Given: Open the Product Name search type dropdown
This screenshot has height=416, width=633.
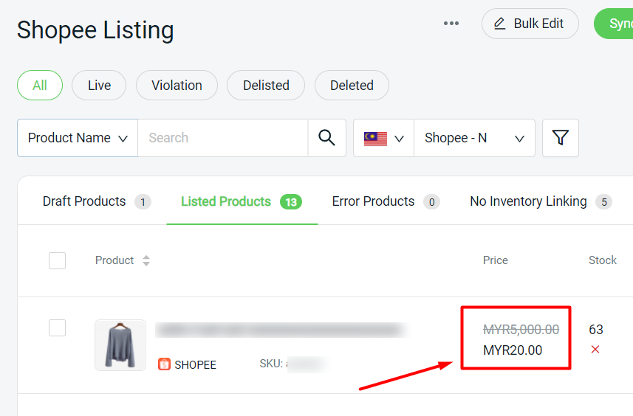Looking at the screenshot, I should (x=78, y=138).
